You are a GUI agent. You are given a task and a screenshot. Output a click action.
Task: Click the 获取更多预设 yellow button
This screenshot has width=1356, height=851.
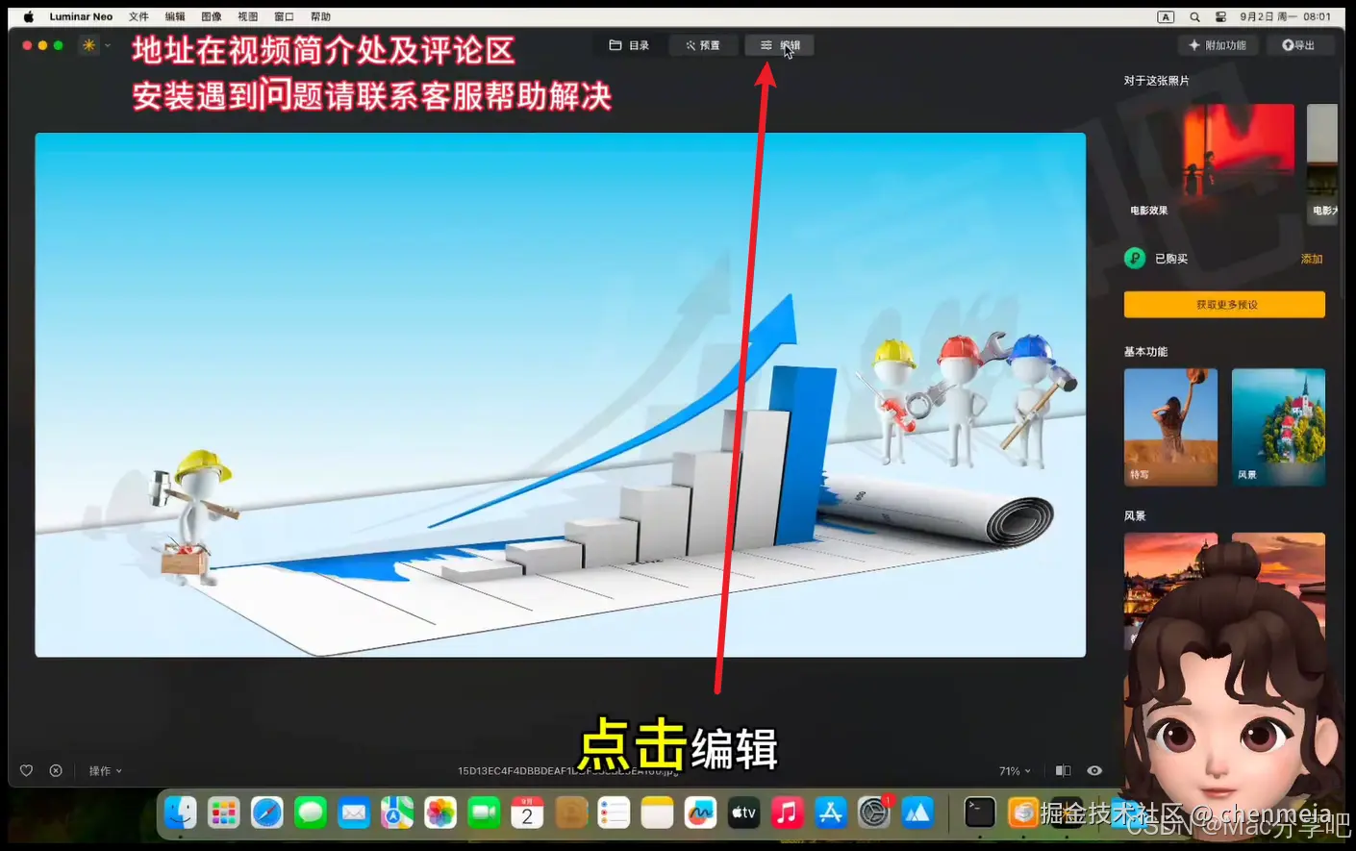point(1223,304)
